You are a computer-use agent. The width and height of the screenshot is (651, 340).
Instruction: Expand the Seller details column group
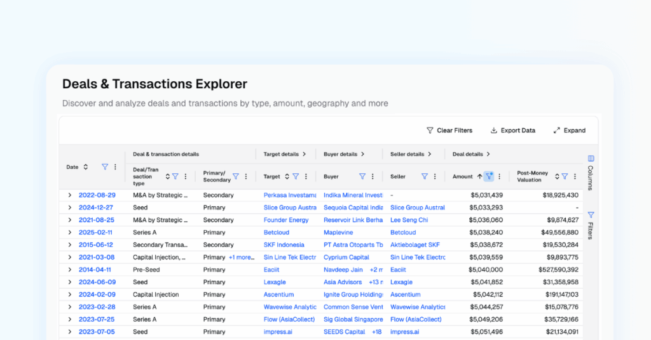click(x=429, y=154)
